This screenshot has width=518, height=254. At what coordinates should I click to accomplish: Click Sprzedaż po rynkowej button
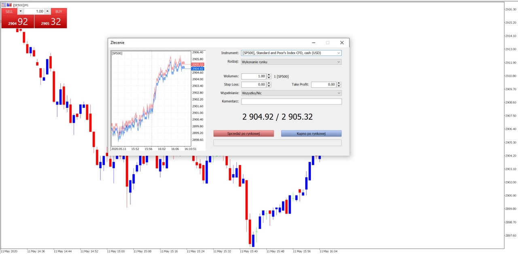point(244,133)
